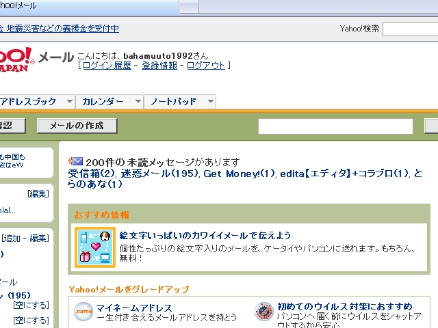This screenshot has height=328, width=438.
Task: Open the blank new browser tab button
Action: click(x=189, y=6)
